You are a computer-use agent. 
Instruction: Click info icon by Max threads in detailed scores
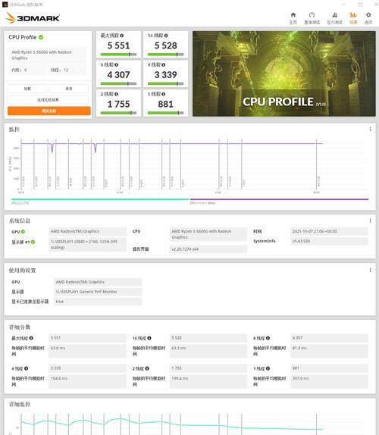31,338
